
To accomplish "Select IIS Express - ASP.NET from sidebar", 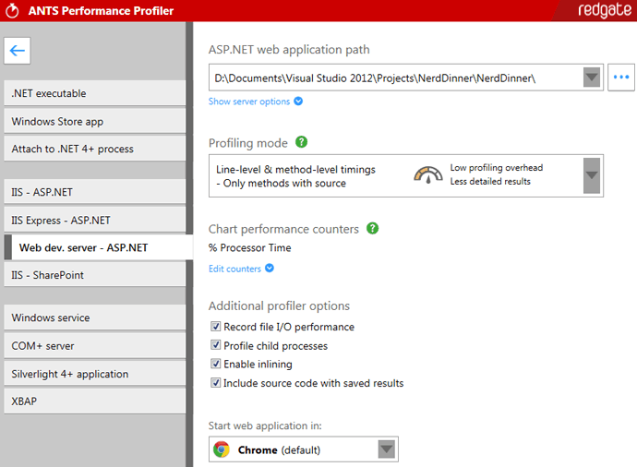I will point(95,221).
